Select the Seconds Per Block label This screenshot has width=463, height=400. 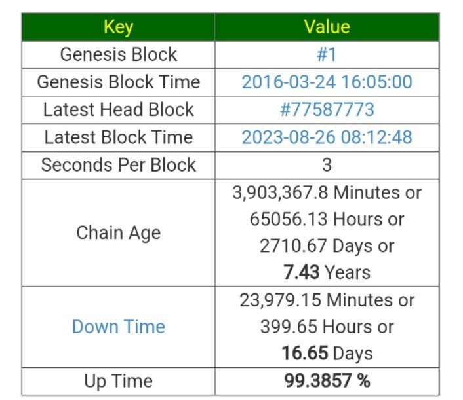(118, 165)
